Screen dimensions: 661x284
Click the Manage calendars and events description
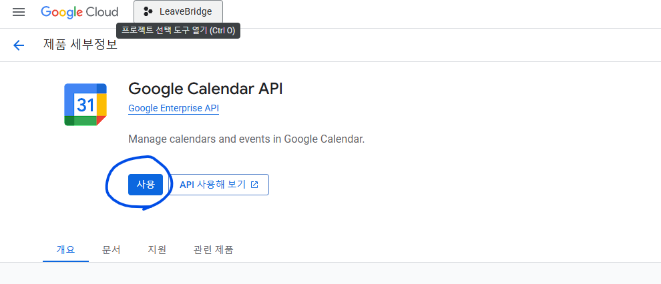[246, 139]
